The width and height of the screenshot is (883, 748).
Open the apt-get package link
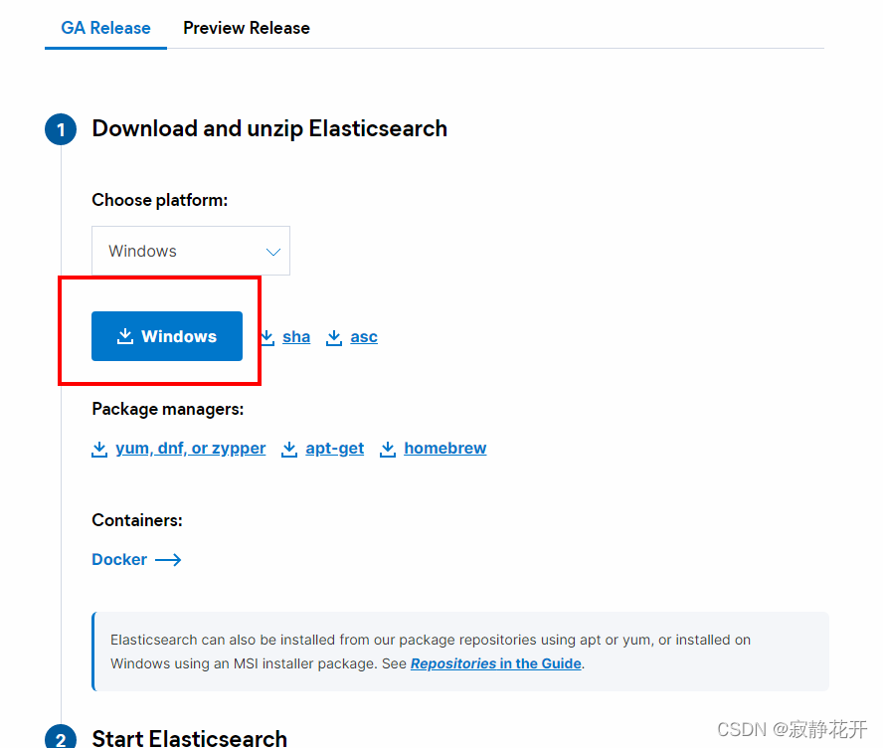tap(334, 449)
